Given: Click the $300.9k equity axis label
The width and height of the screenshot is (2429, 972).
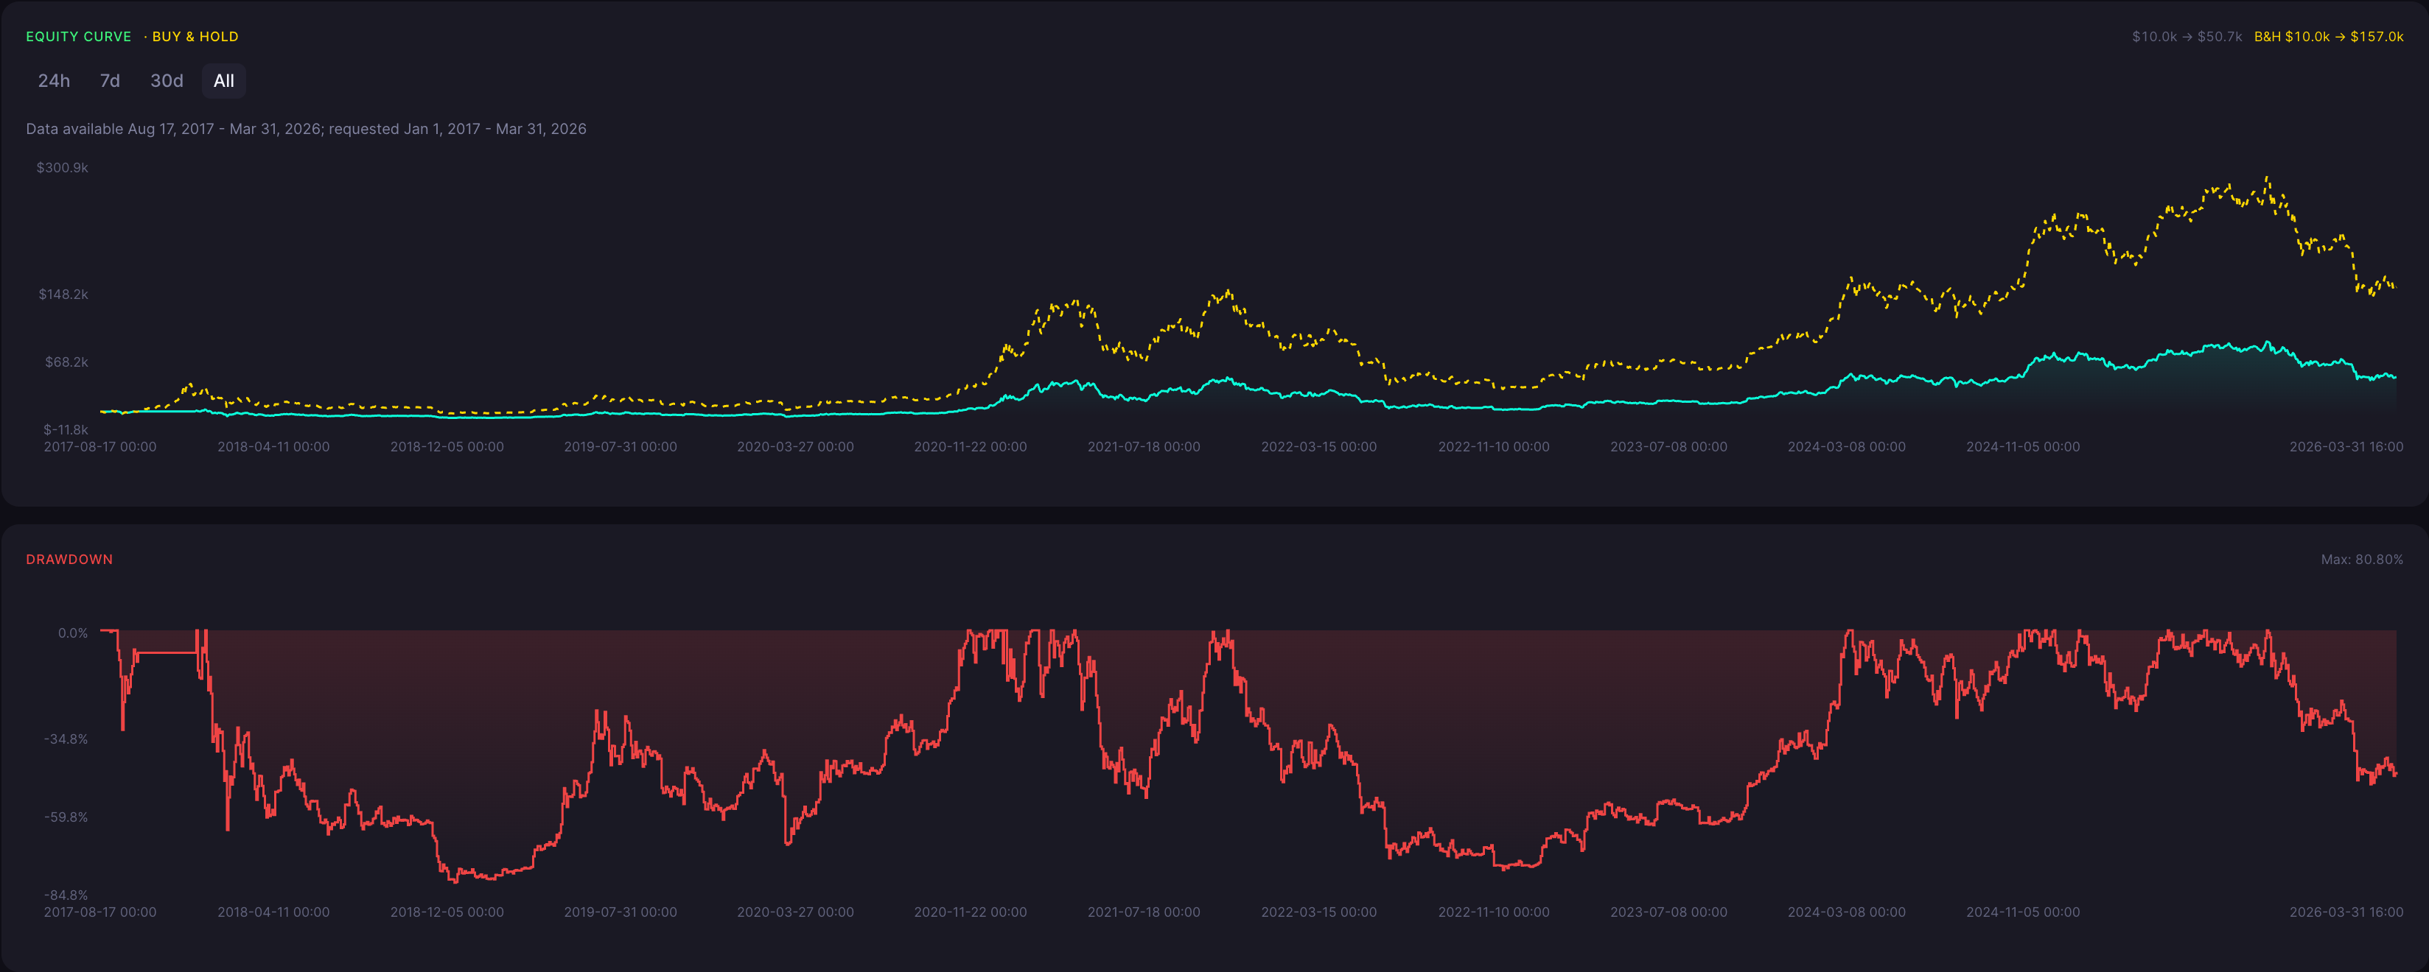Looking at the screenshot, I should 62,168.
